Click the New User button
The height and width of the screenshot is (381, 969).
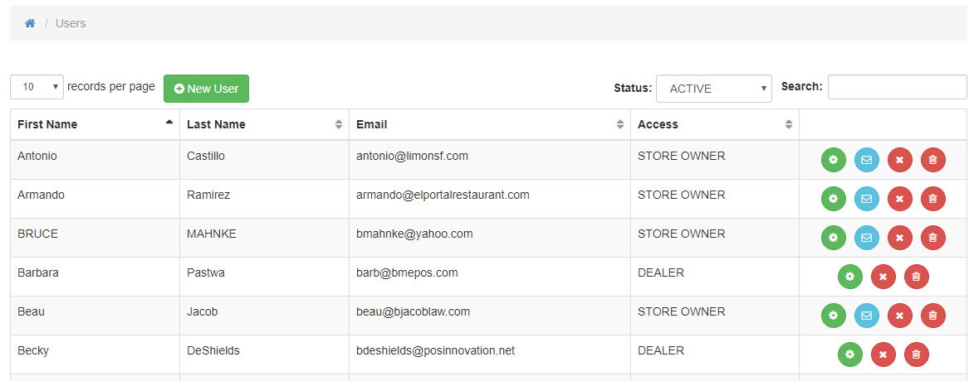click(x=206, y=89)
